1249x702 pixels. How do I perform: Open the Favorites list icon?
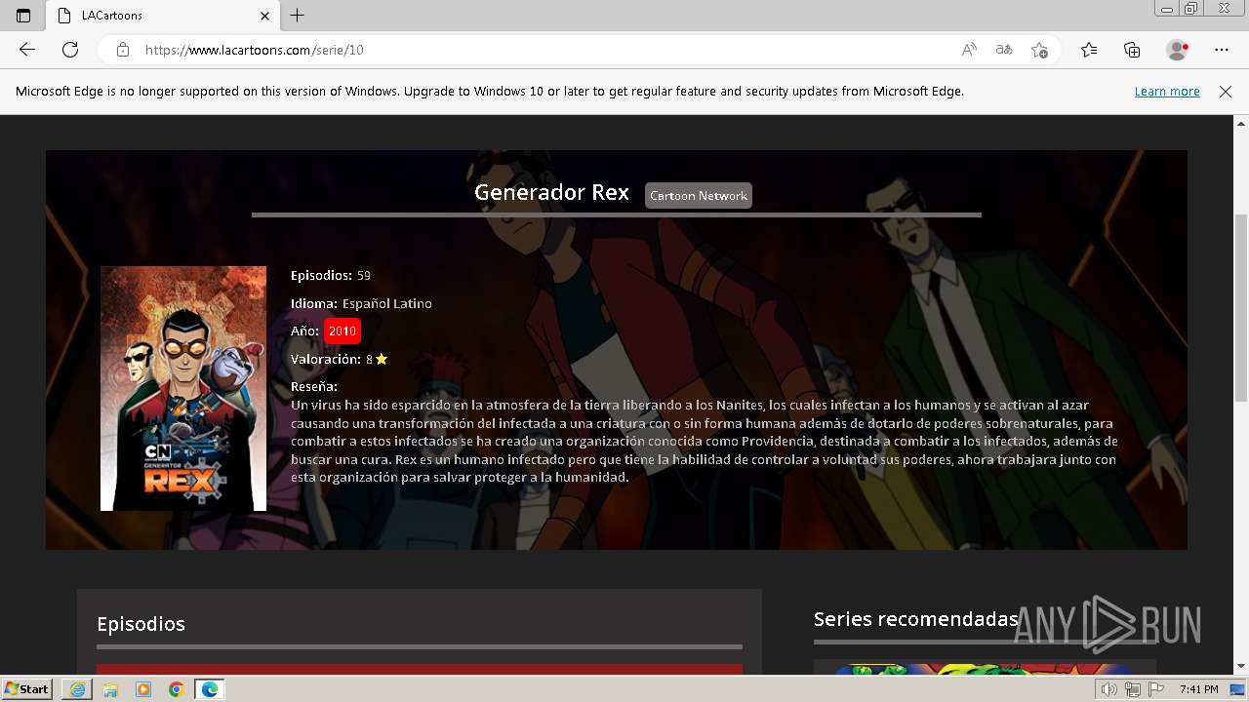[x=1089, y=50]
